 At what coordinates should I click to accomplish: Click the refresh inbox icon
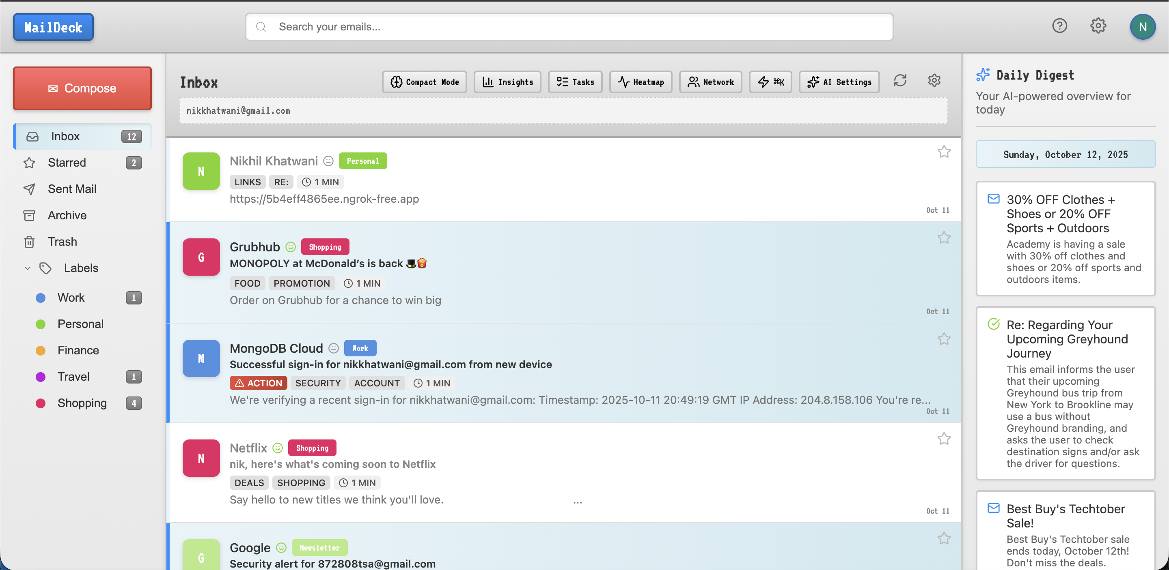pos(900,81)
